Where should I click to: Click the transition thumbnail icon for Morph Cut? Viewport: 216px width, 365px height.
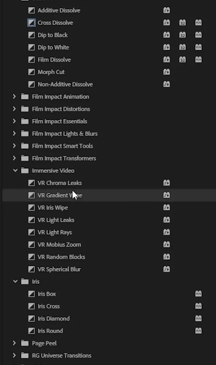point(31,72)
